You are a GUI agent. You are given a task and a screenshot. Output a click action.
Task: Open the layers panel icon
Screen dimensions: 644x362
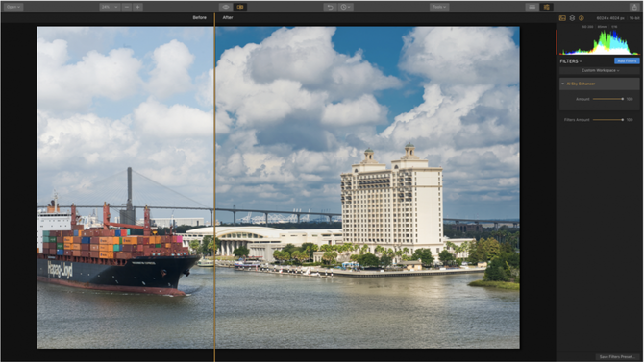tap(572, 18)
